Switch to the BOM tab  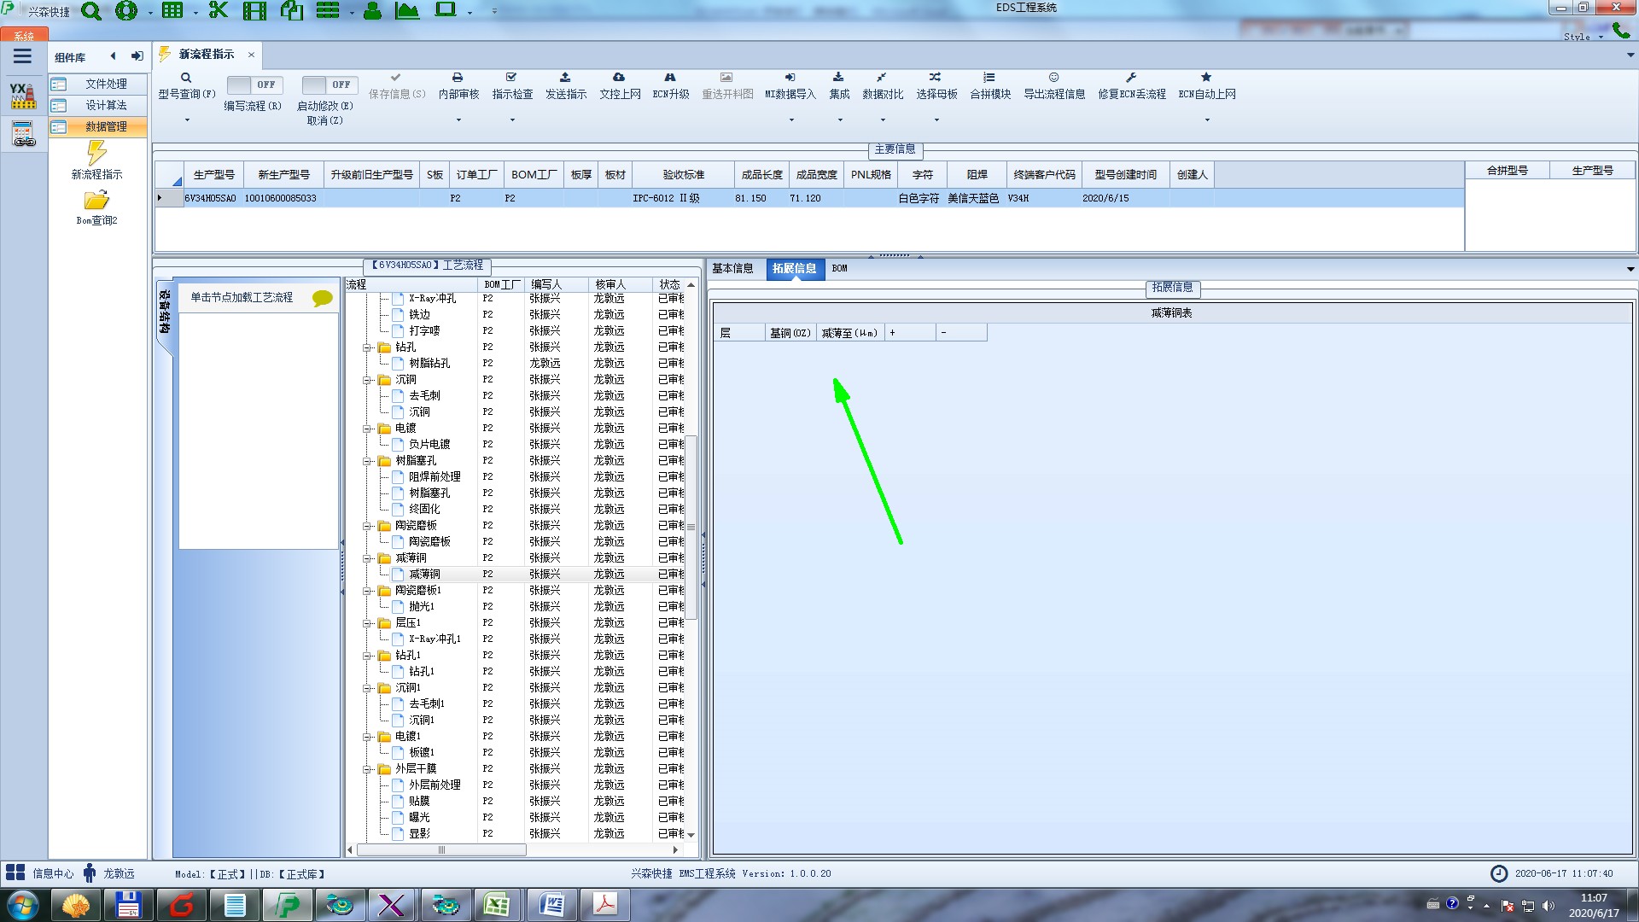tap(839, 268)
